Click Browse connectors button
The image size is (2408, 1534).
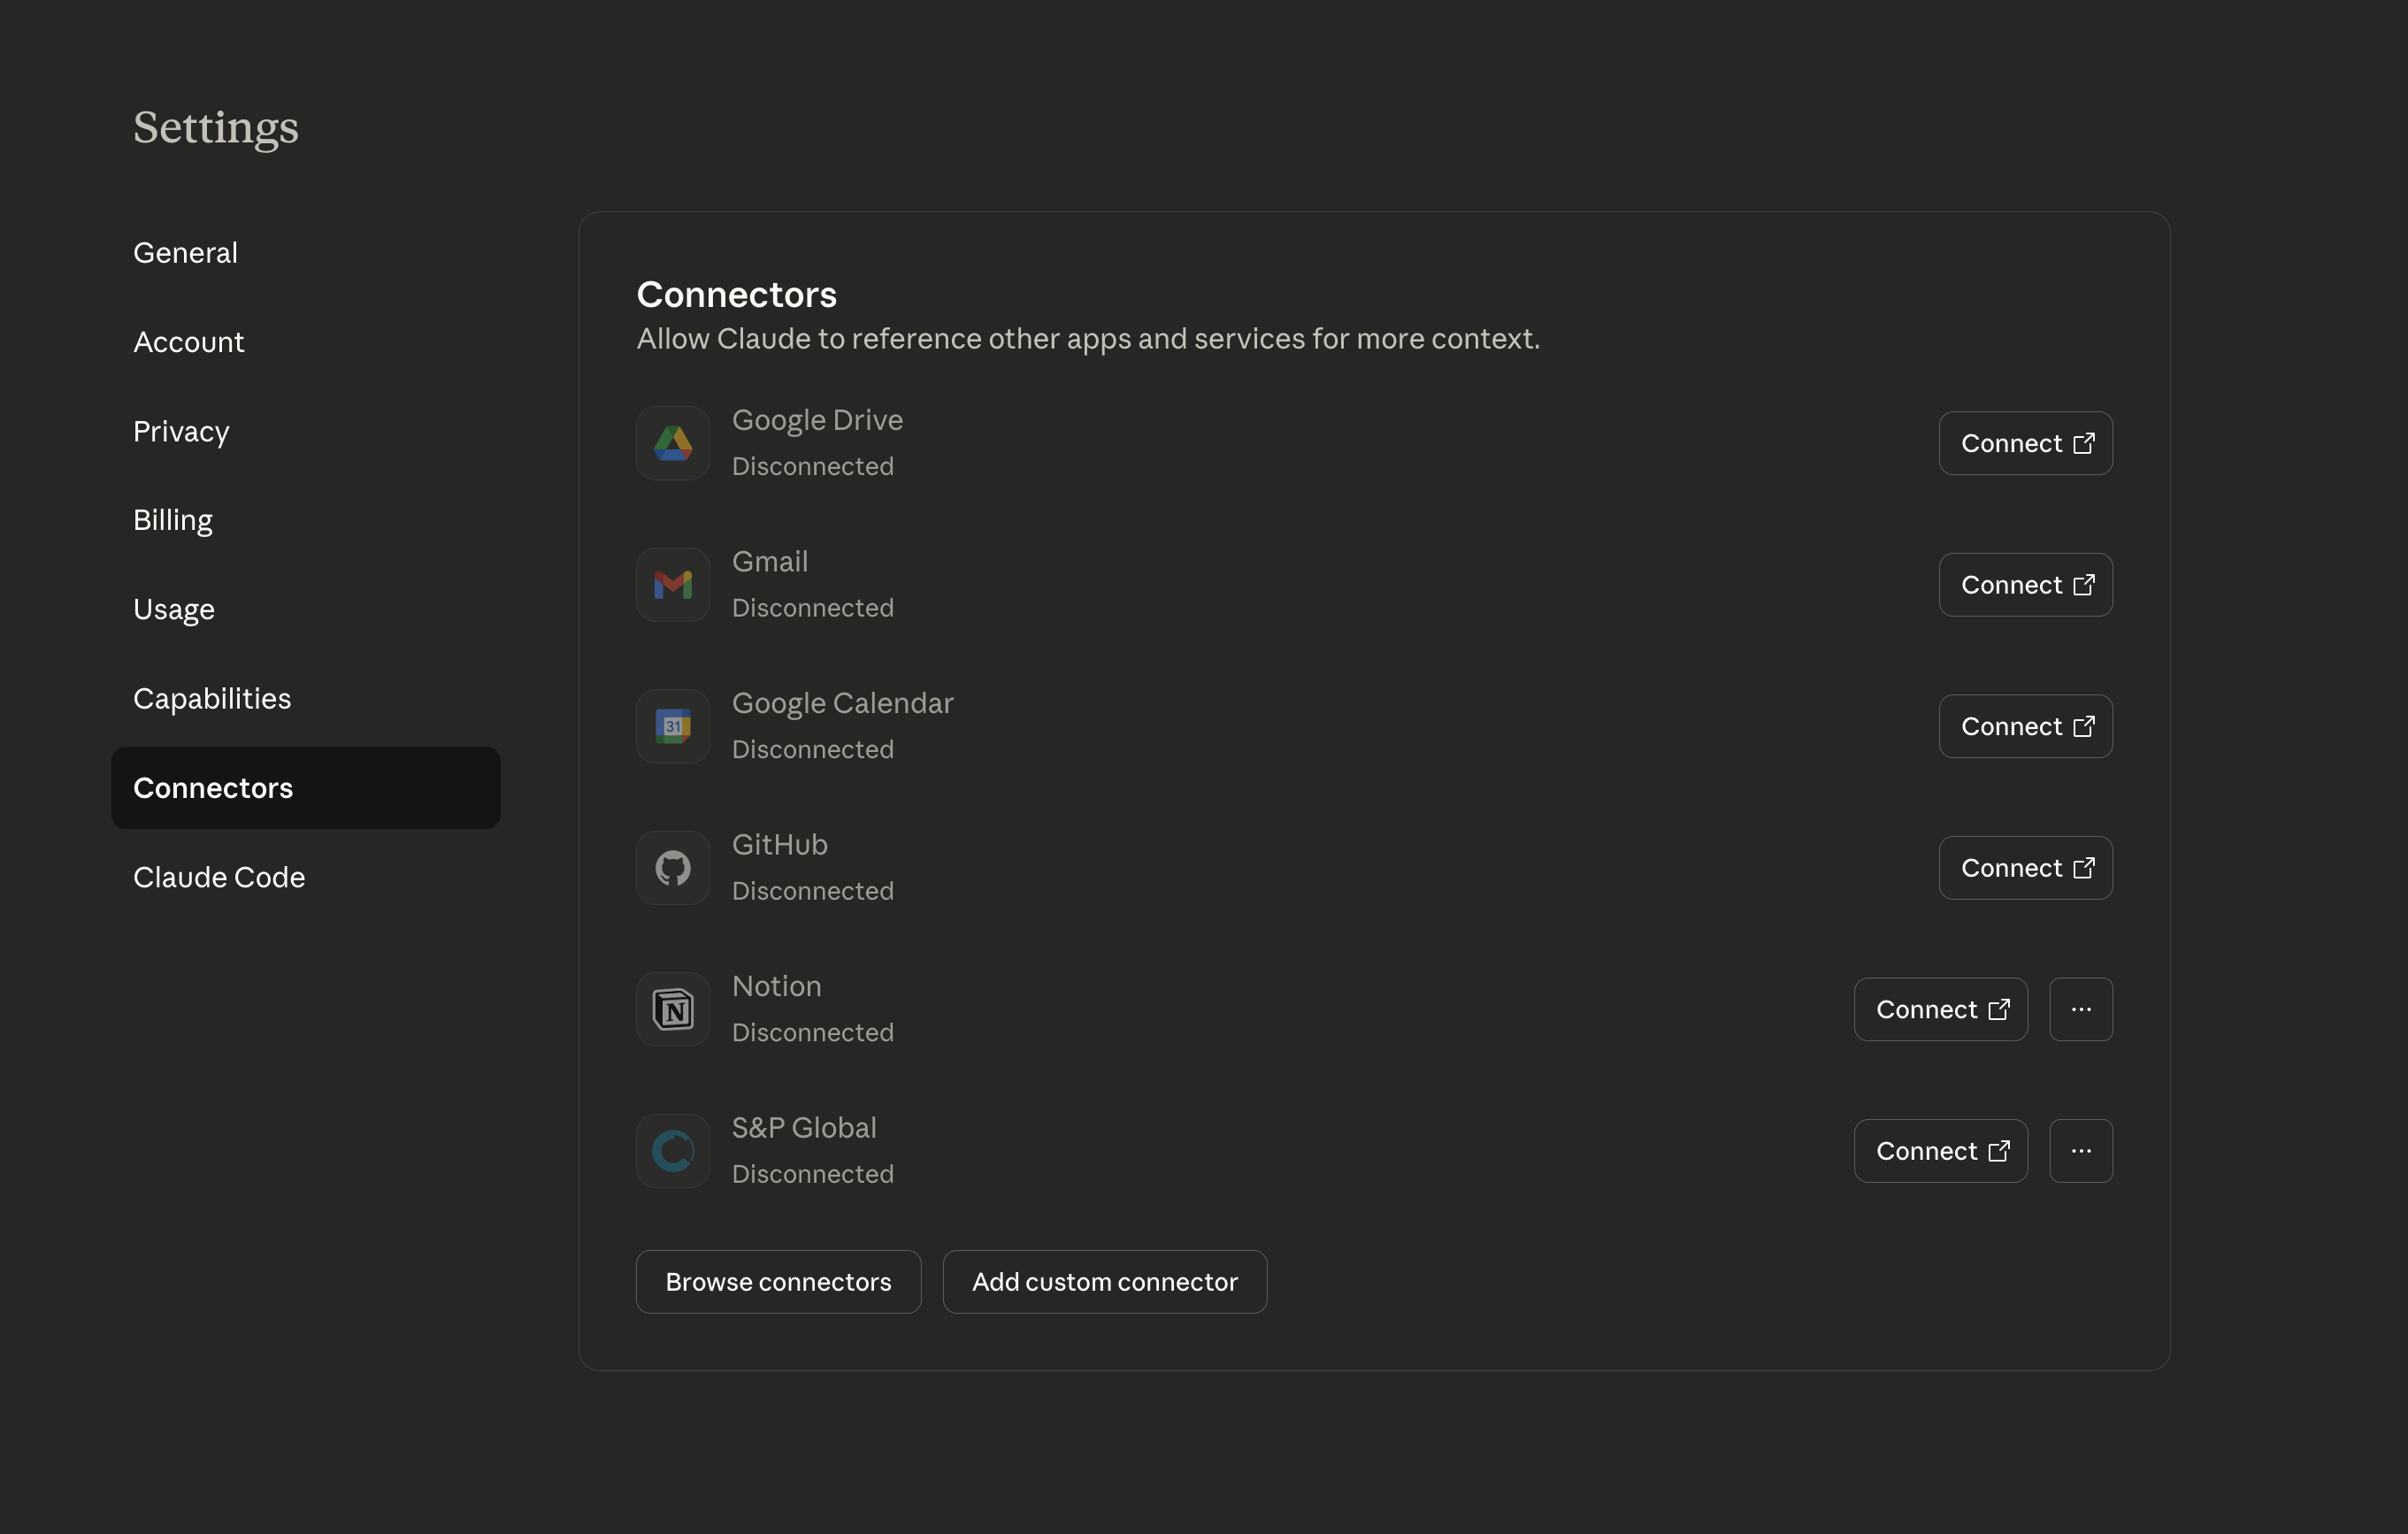(x=779, y=1282)
